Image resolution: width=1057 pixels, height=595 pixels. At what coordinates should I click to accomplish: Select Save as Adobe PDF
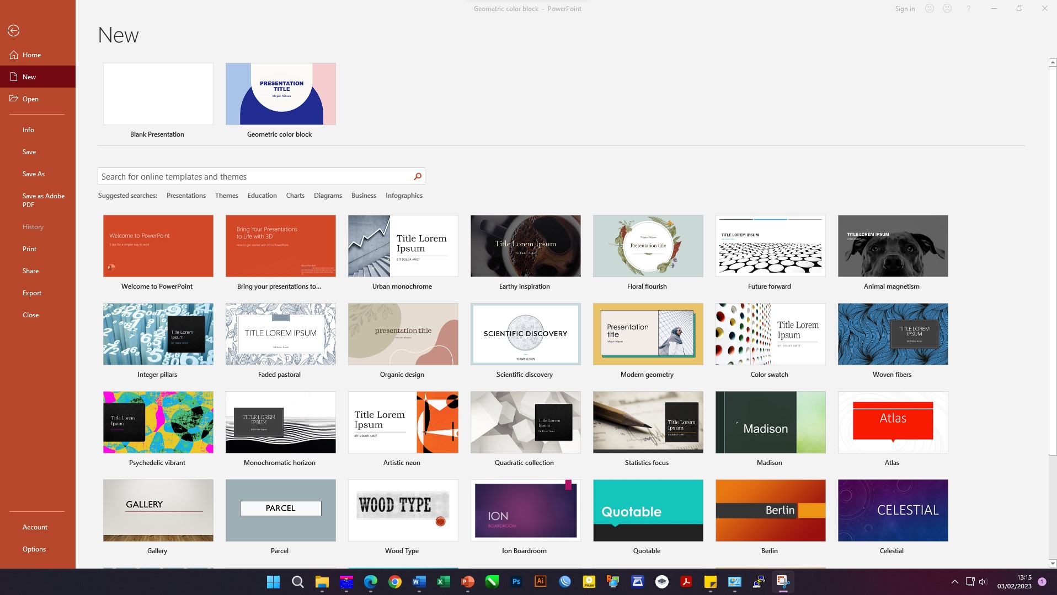[44, 201]
